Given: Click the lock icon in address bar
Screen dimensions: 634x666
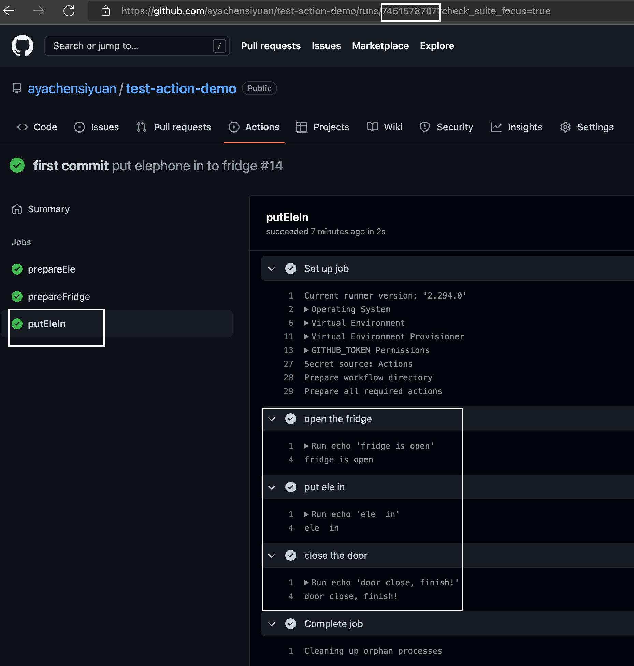Looking at the screenshot, I should (106, 11).
